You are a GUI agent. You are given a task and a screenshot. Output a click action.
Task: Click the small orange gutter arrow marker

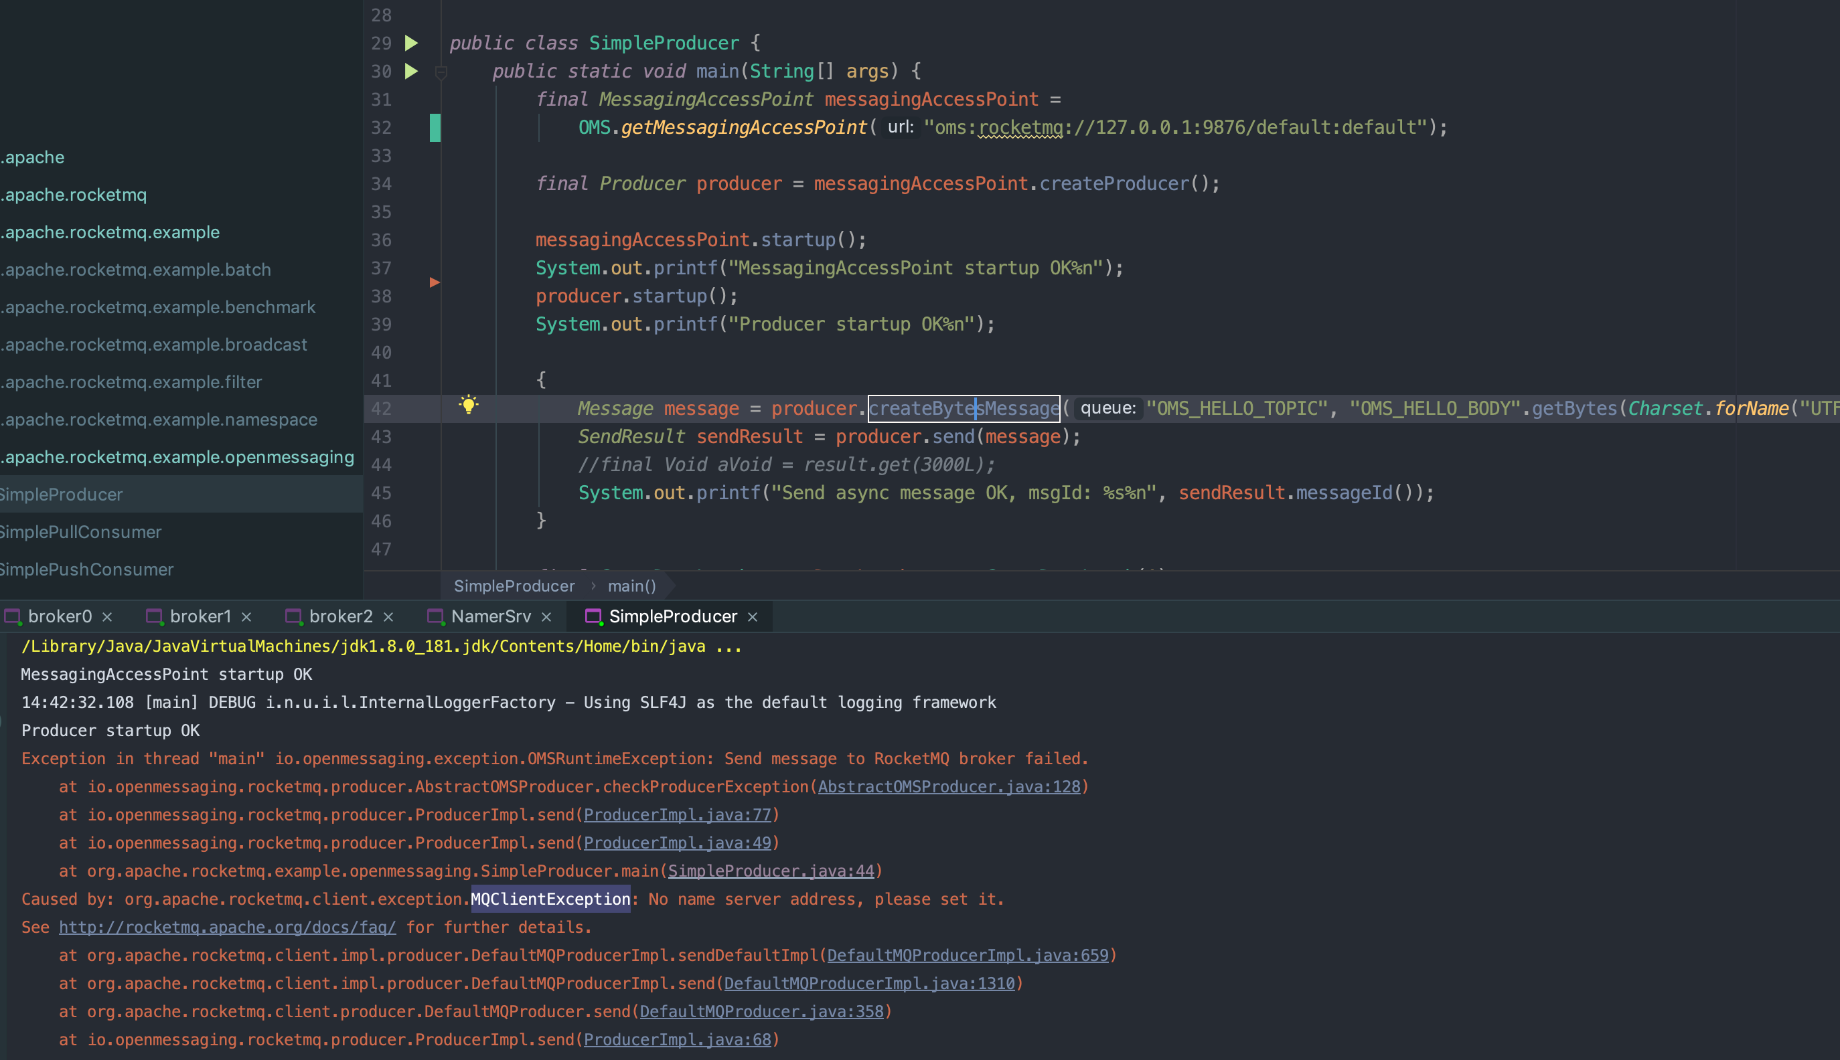(435, 282)
